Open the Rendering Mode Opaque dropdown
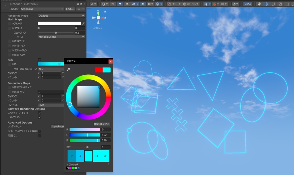The width and height of the screenshot is (294, 175). pyautogui.click(x=61, y=16)
